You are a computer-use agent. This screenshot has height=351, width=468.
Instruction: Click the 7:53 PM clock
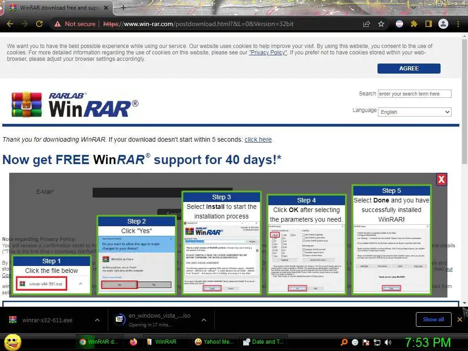coord(428,342)
